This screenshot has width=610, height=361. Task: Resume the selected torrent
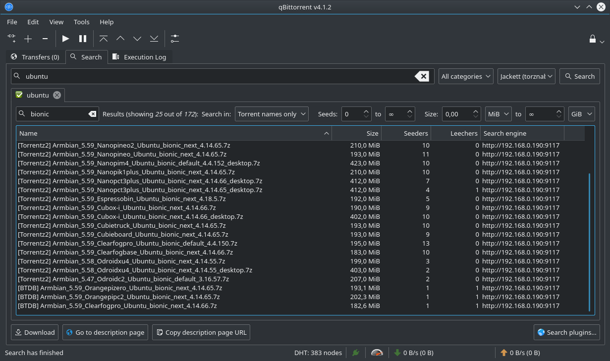click(65, 38)
